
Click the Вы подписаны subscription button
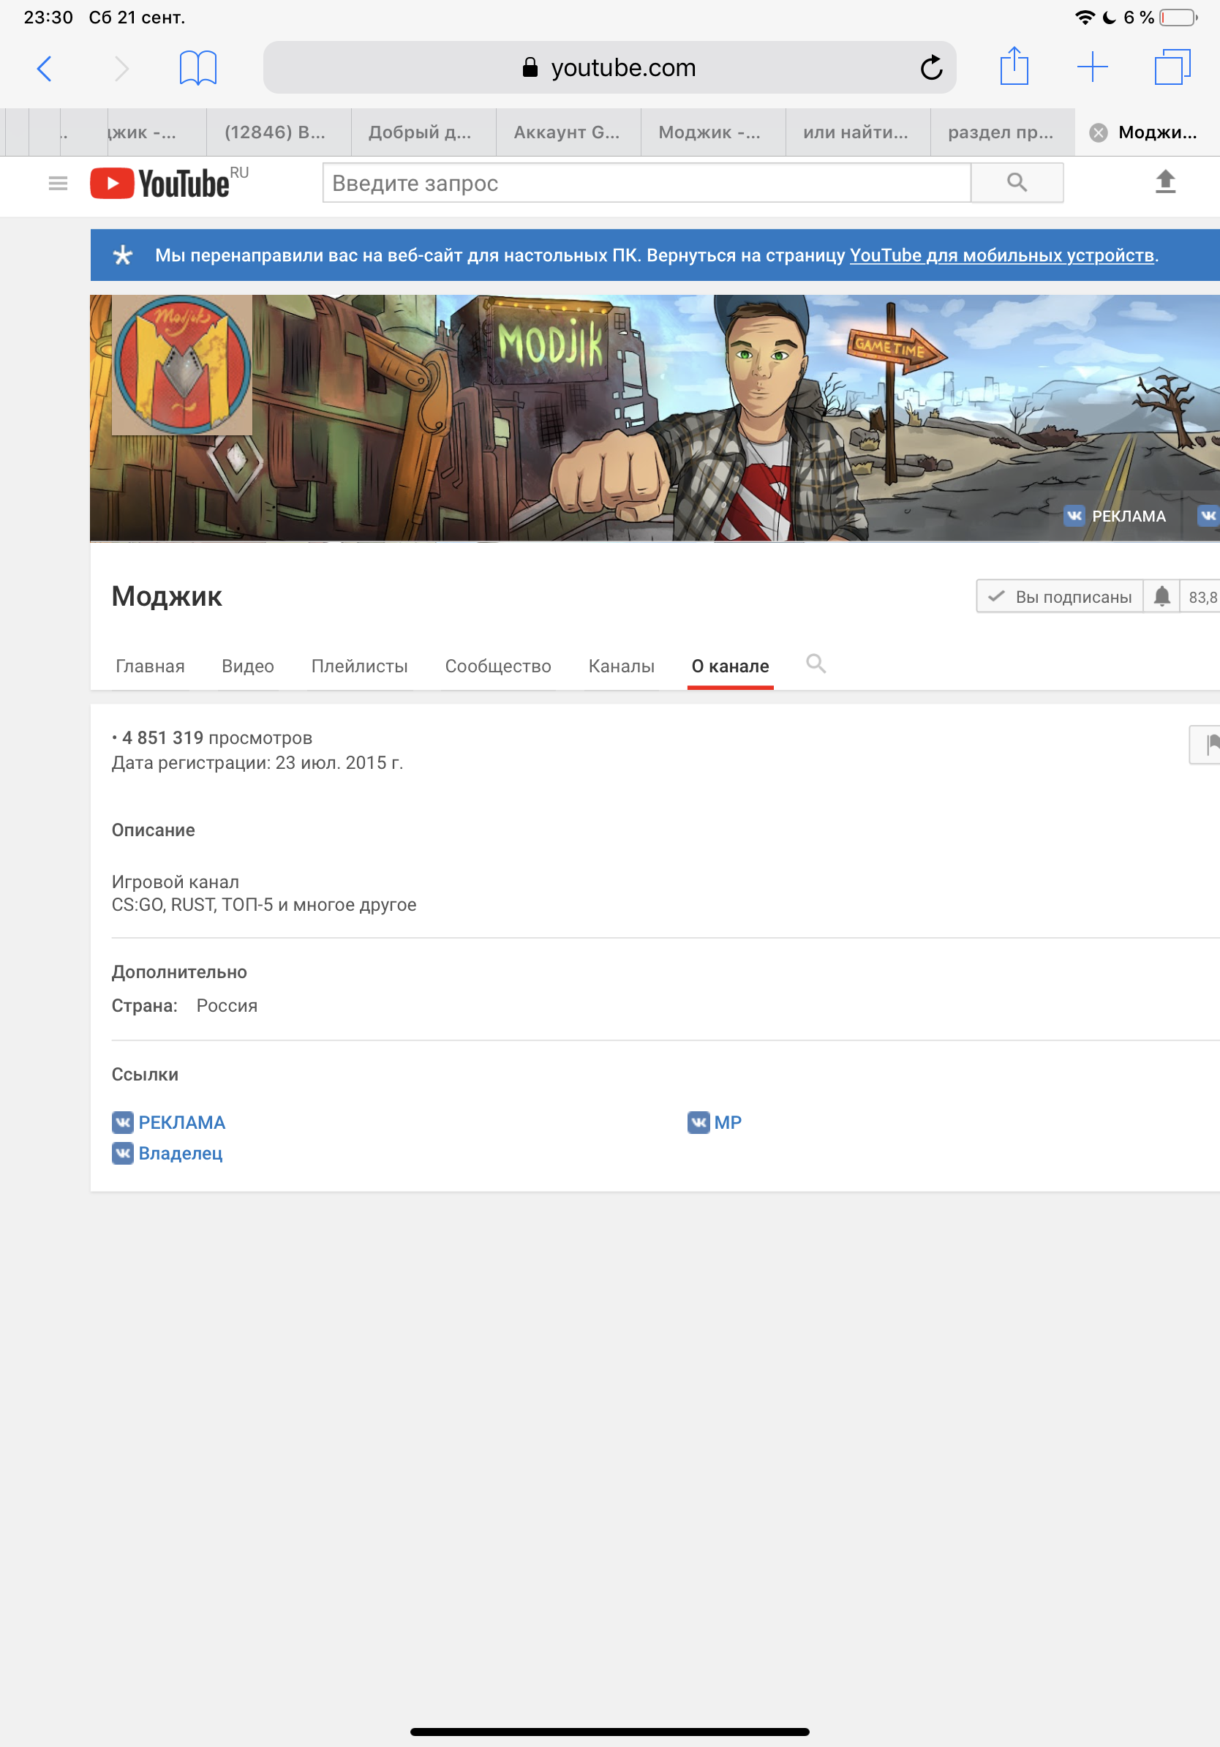(1060, 596)
